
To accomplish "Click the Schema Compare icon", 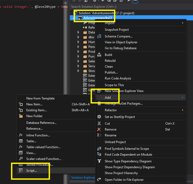I will [x=99, y=36].
